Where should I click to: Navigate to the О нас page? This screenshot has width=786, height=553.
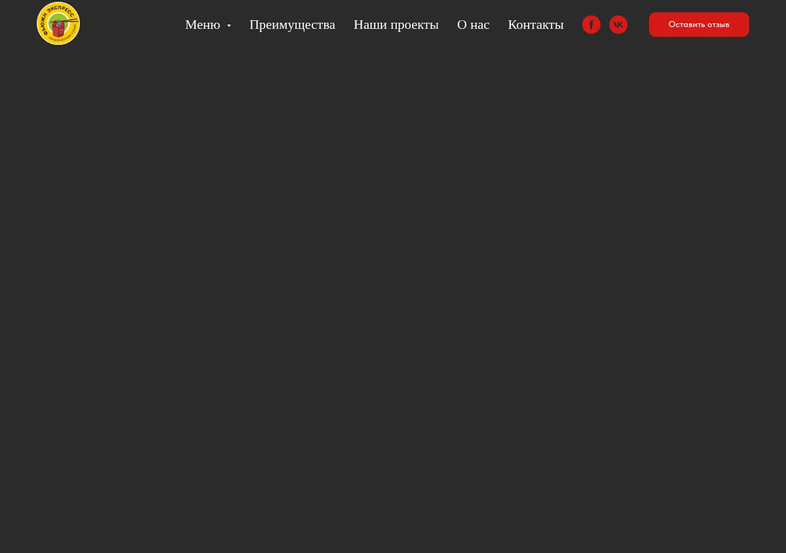click(x=473, y=25)
